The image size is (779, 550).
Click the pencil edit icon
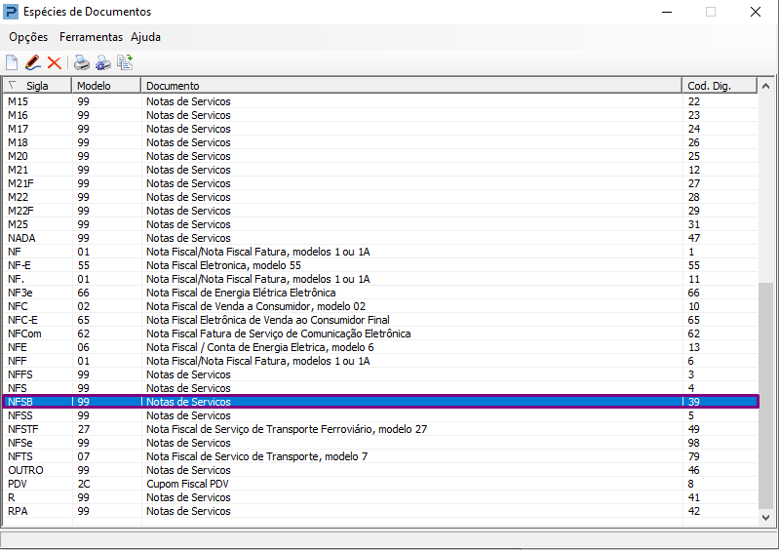click(x=33, y=62)
